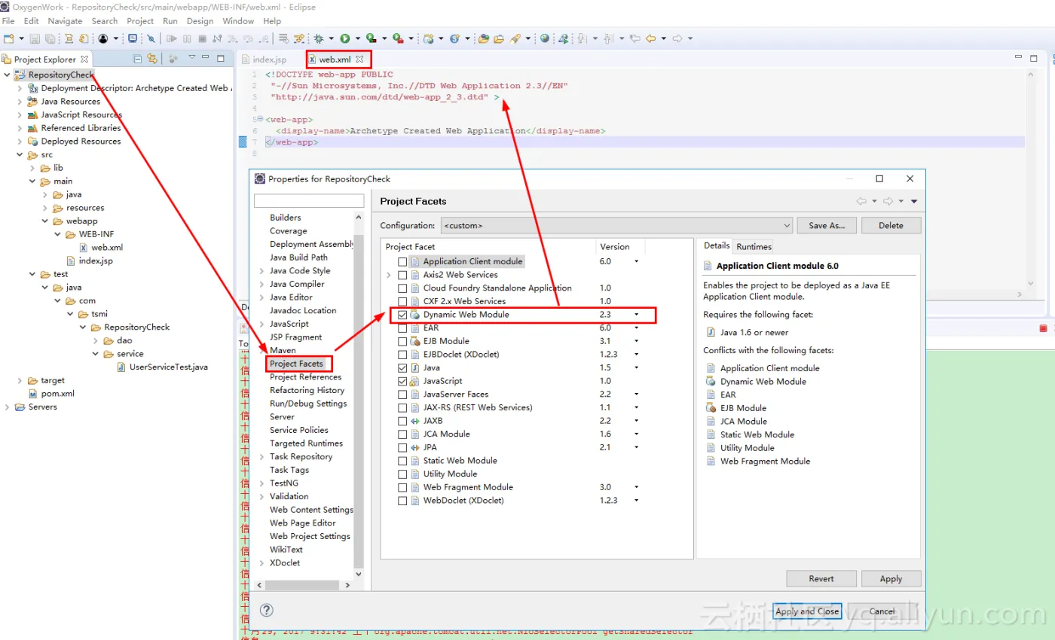Select Targeted Runtimes in properties list
This screenshot has width=1055, height=640.
tap(306, 443)
